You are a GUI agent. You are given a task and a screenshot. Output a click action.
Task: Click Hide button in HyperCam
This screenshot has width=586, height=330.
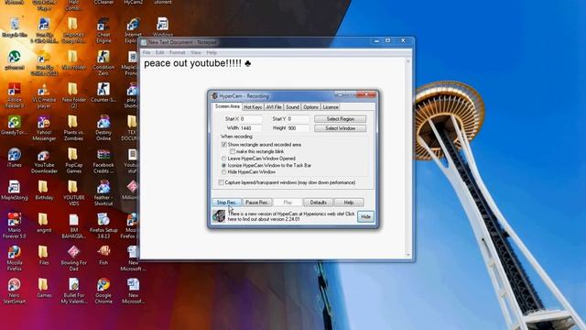pyautogui.click(x=365, y=216)
